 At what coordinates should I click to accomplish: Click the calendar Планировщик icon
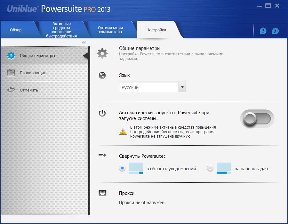point(11,73)
